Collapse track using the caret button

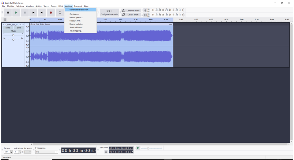tap(20, 25)
